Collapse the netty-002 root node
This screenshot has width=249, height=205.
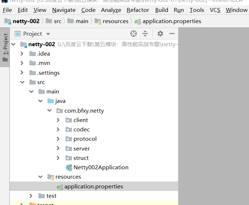(13, 44)
